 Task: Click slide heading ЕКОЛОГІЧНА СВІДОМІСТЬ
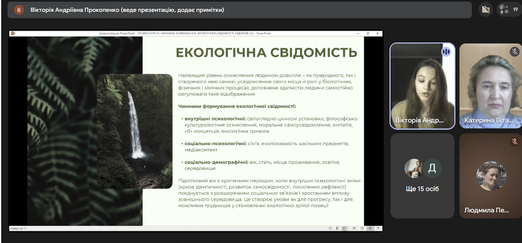(x=266, y=52)
